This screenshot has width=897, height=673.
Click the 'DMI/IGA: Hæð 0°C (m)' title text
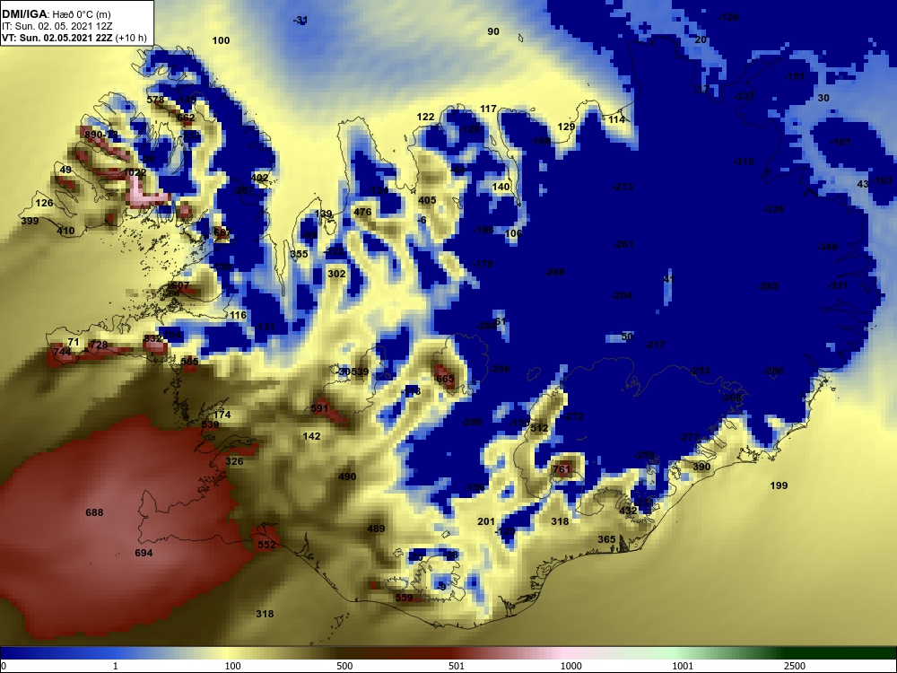[x=57, y=14]
